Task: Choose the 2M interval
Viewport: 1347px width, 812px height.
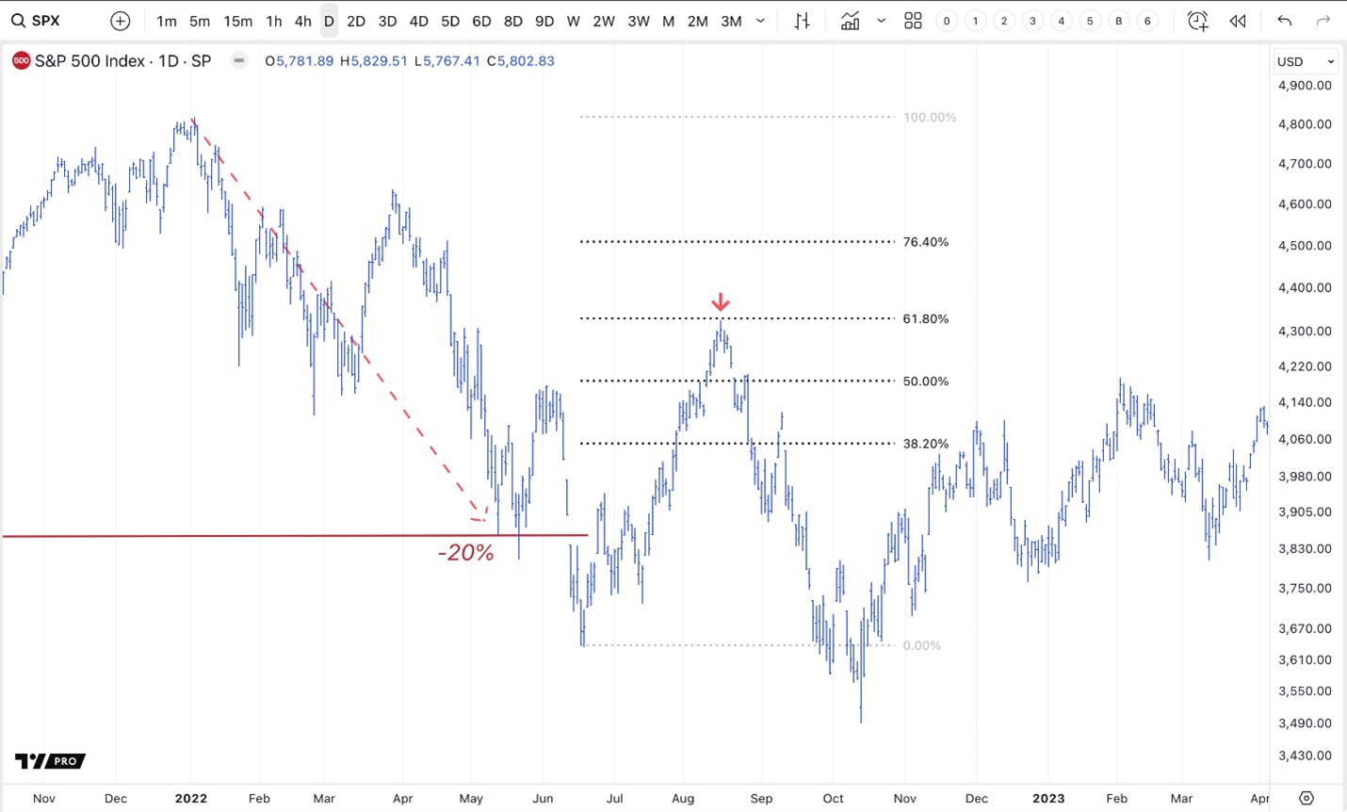Action: pyautogui.click(x=698, y=21)
